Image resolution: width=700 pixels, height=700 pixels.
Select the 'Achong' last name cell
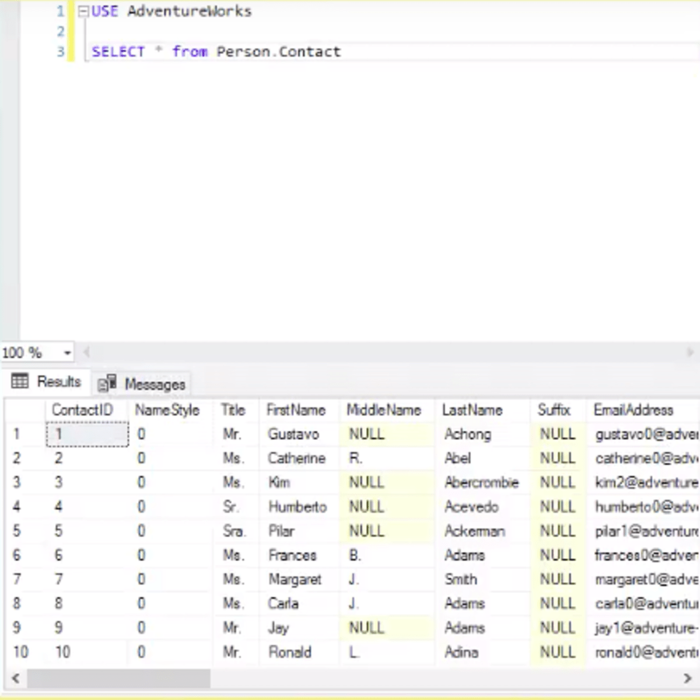pos(482,434)
